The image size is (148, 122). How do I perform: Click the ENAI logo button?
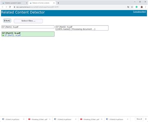coord(7,21)
